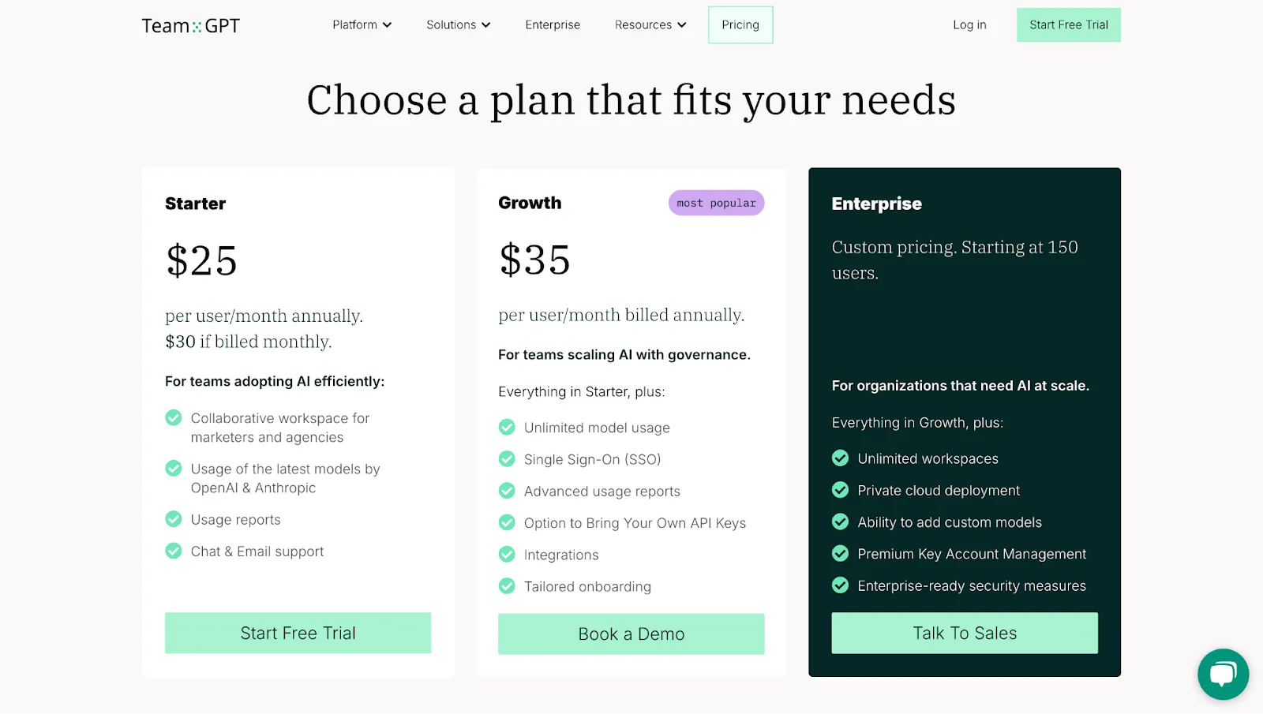Start Free Trial on the Starter plan
This screenshot has width=1263, height=714.
click(298, 633)
